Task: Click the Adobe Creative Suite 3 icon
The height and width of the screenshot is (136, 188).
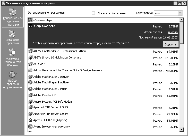Action: click(30, 70)
